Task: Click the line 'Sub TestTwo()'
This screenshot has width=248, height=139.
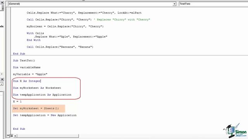Action: 24,61
